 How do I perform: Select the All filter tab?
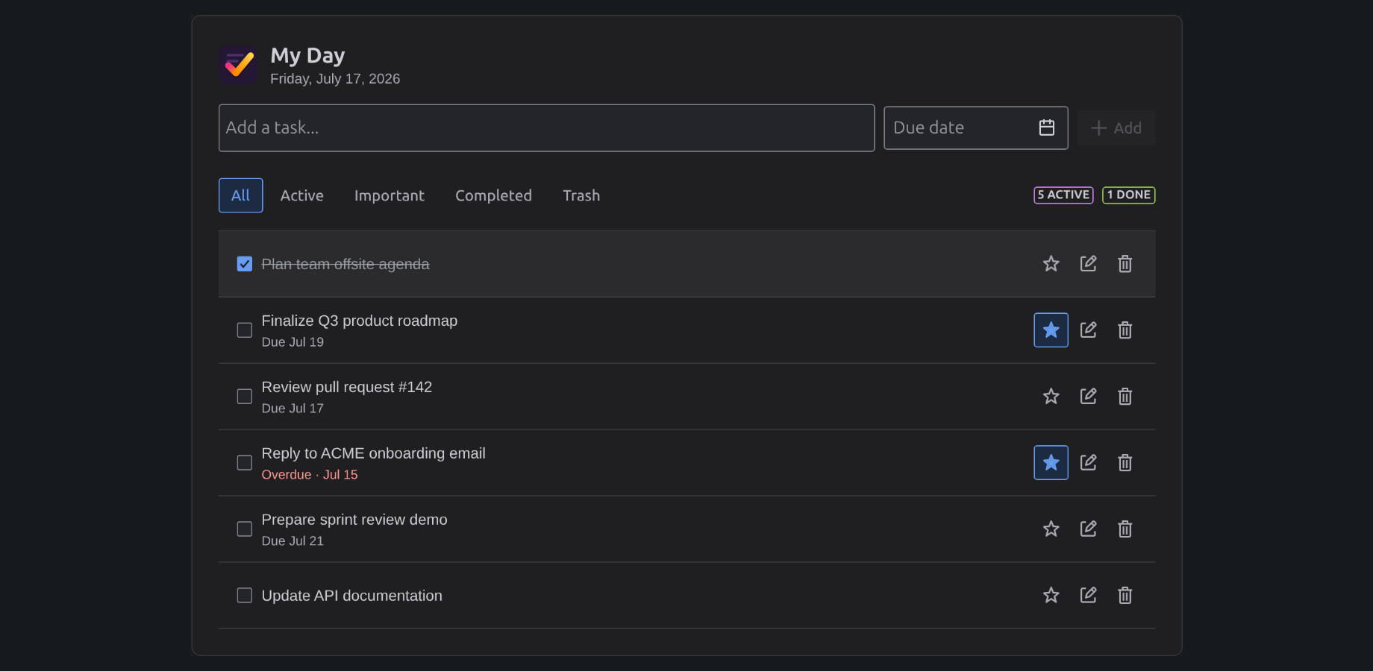click(x=240, y=195)
